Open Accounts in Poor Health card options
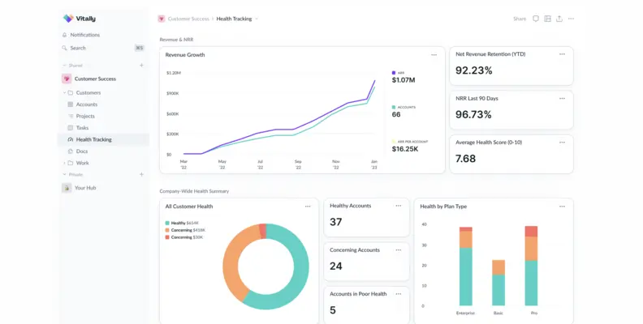The height and width of the screenshot is (324, 643). click(399, 294)
